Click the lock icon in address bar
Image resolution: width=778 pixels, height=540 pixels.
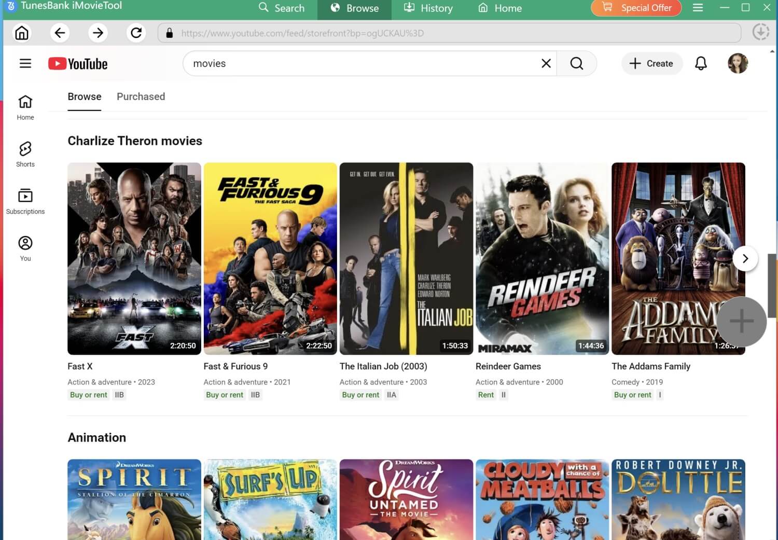[169, 33]
